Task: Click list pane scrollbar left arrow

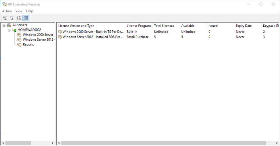Action: click(x=59, y=143)
